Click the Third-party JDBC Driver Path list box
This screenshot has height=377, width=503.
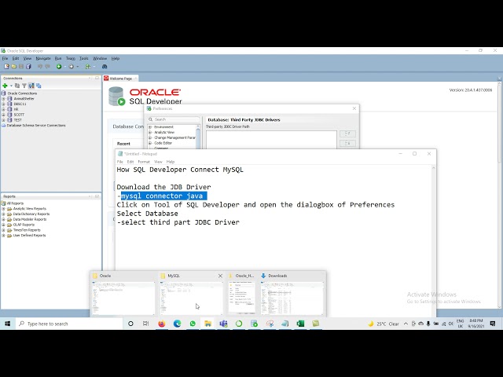(x=271, y=140)
